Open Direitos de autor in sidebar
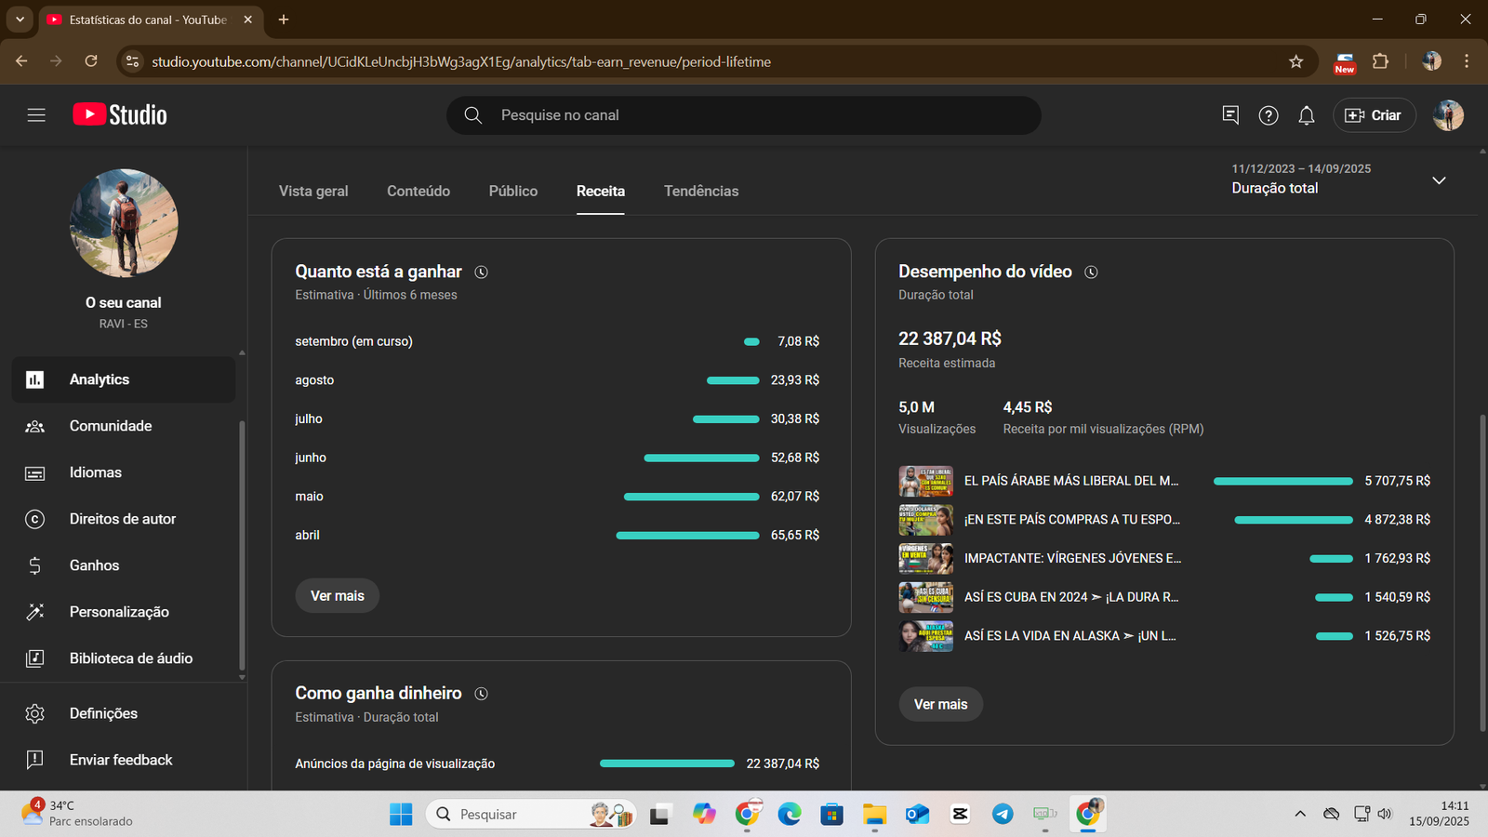Screen dimensions: 1488x837 click(122, 519)
